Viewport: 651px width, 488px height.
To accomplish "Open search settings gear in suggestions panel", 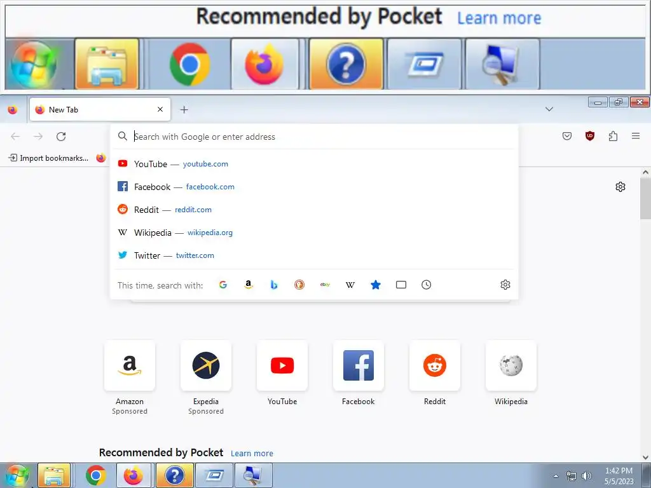I will (505, 285).
